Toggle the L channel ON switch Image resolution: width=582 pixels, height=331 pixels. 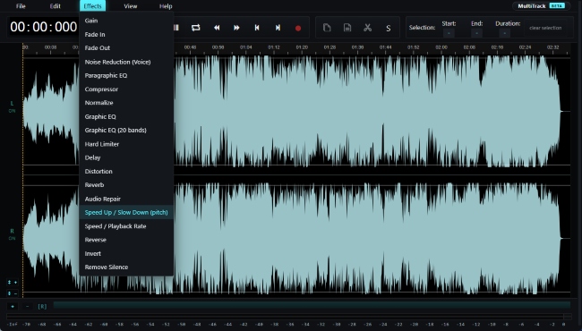[x=12, y=111]
